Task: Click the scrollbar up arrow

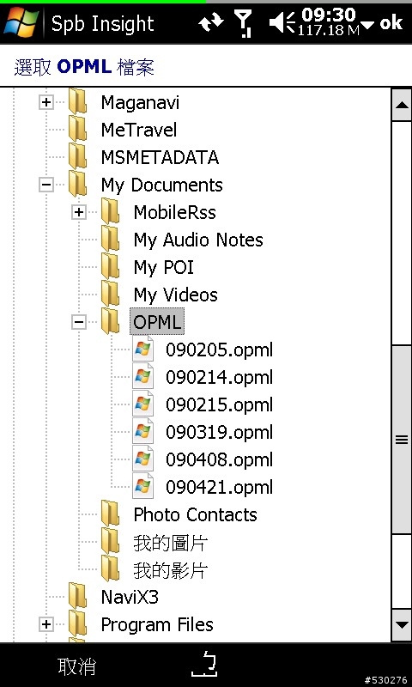Action: tap(402, 105)
